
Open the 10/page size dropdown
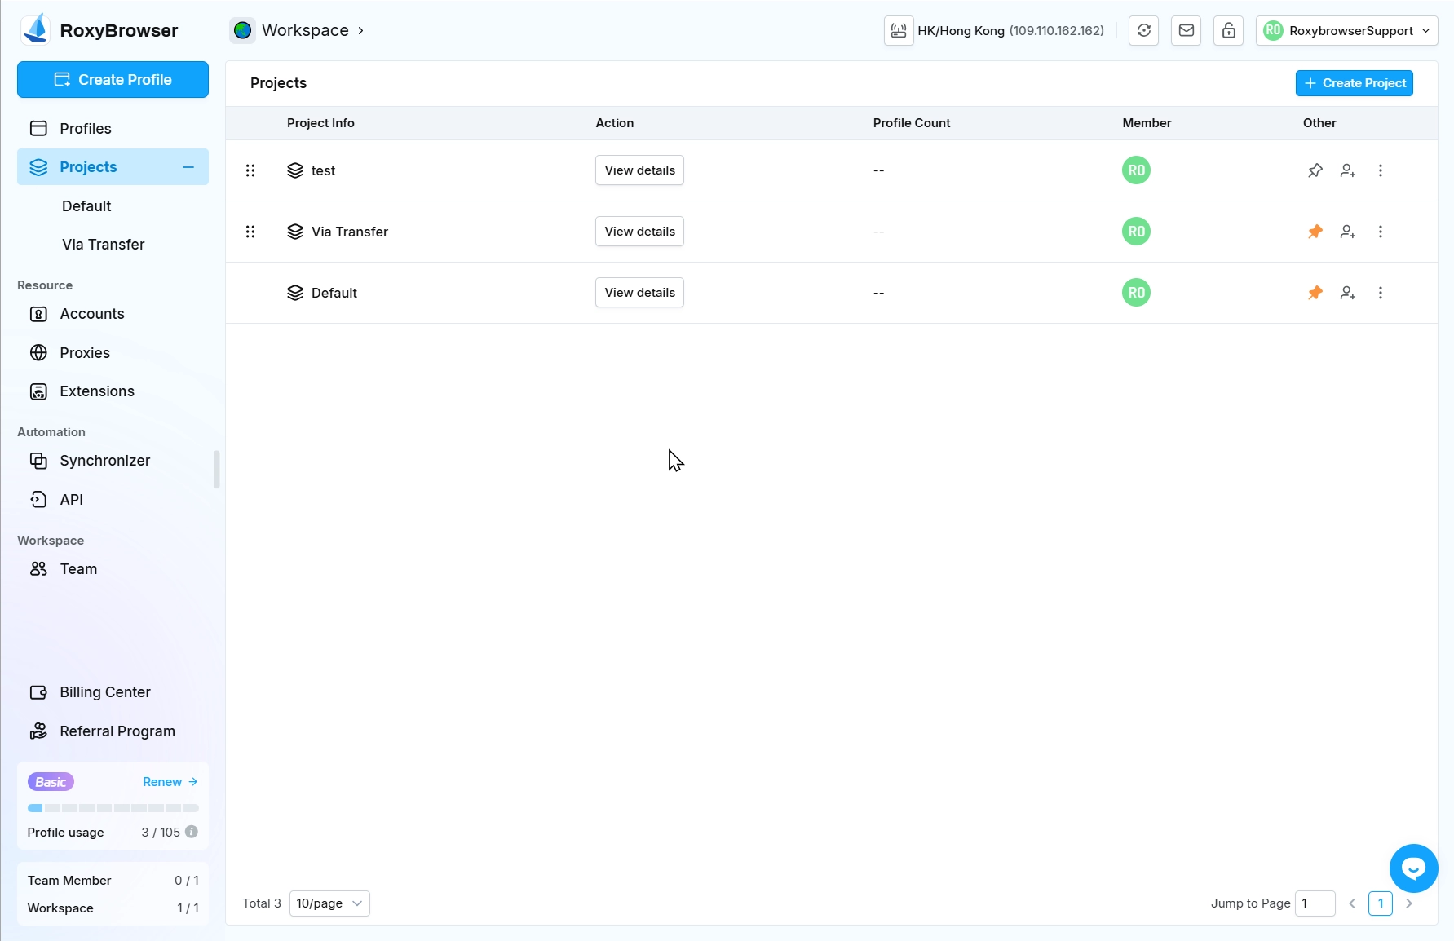coord(329,903)
